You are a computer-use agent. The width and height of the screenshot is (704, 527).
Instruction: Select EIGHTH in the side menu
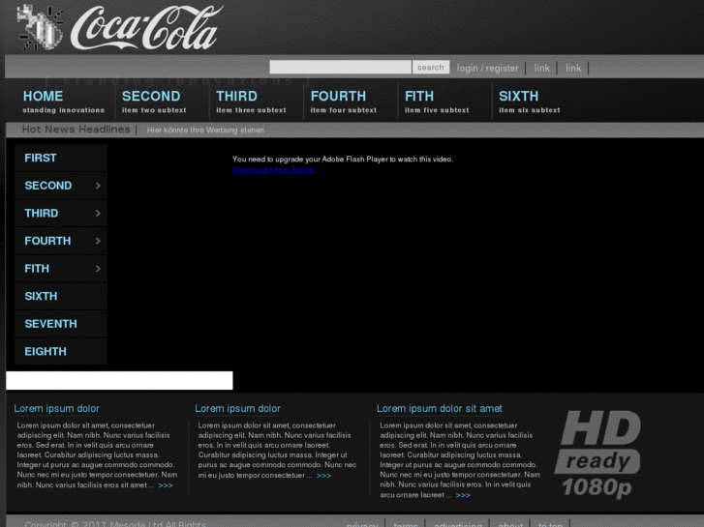click(x=61, y=351)
